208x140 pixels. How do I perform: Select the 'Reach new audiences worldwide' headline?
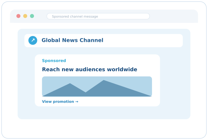coord(90,69)
